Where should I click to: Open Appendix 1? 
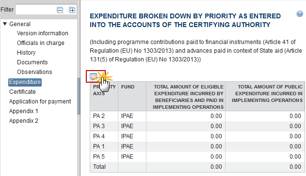(x=23, y=111)
